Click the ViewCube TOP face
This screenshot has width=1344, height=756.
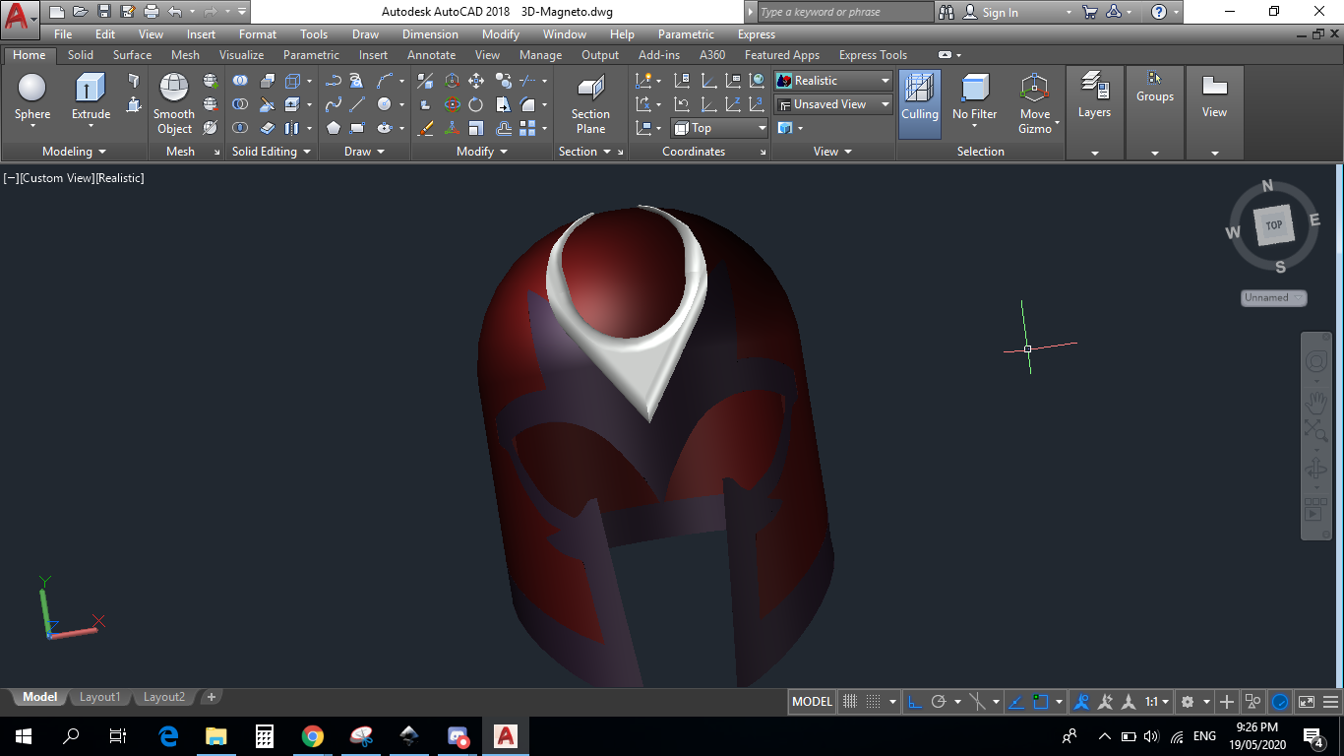coord(1273,225)
